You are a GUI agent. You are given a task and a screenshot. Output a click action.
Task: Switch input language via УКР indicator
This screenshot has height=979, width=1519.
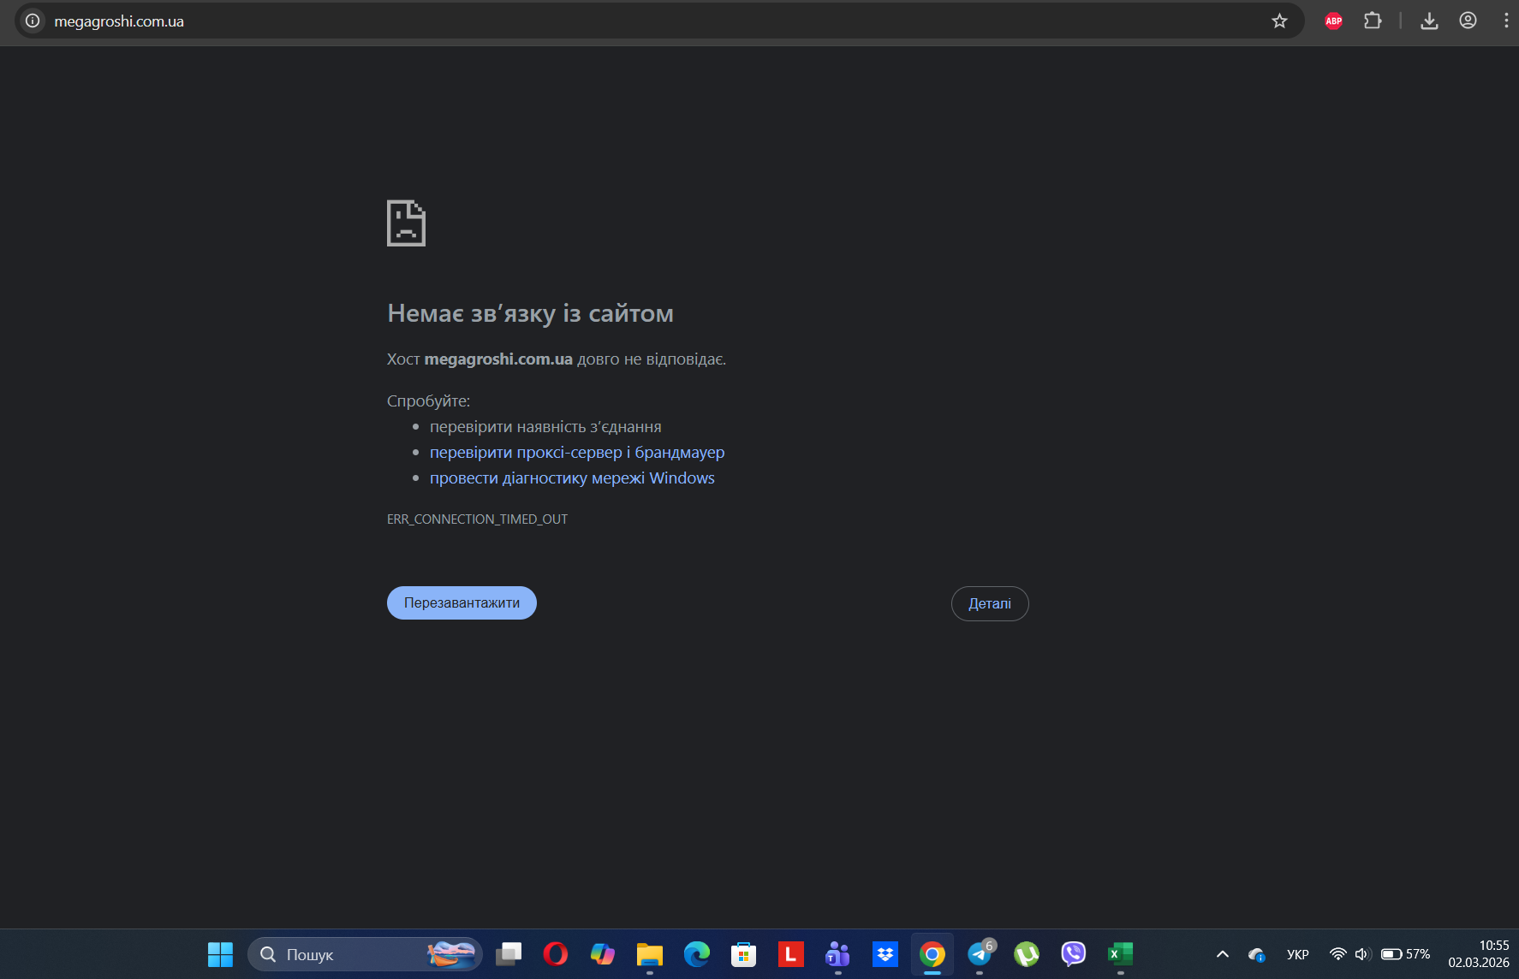(1298, 954)
